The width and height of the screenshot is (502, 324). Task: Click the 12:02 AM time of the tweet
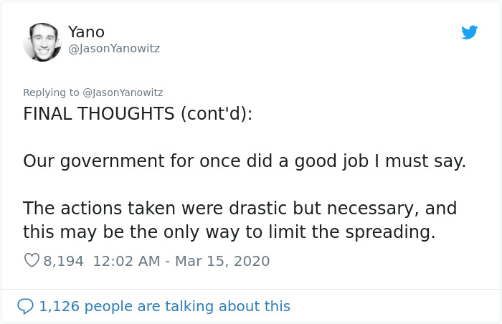[x=126, y=261]
